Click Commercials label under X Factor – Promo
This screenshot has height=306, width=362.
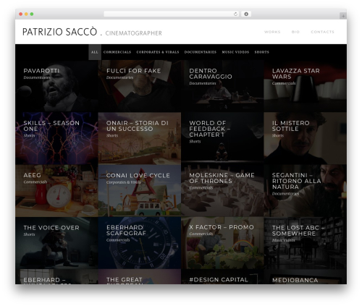(201, 234)
